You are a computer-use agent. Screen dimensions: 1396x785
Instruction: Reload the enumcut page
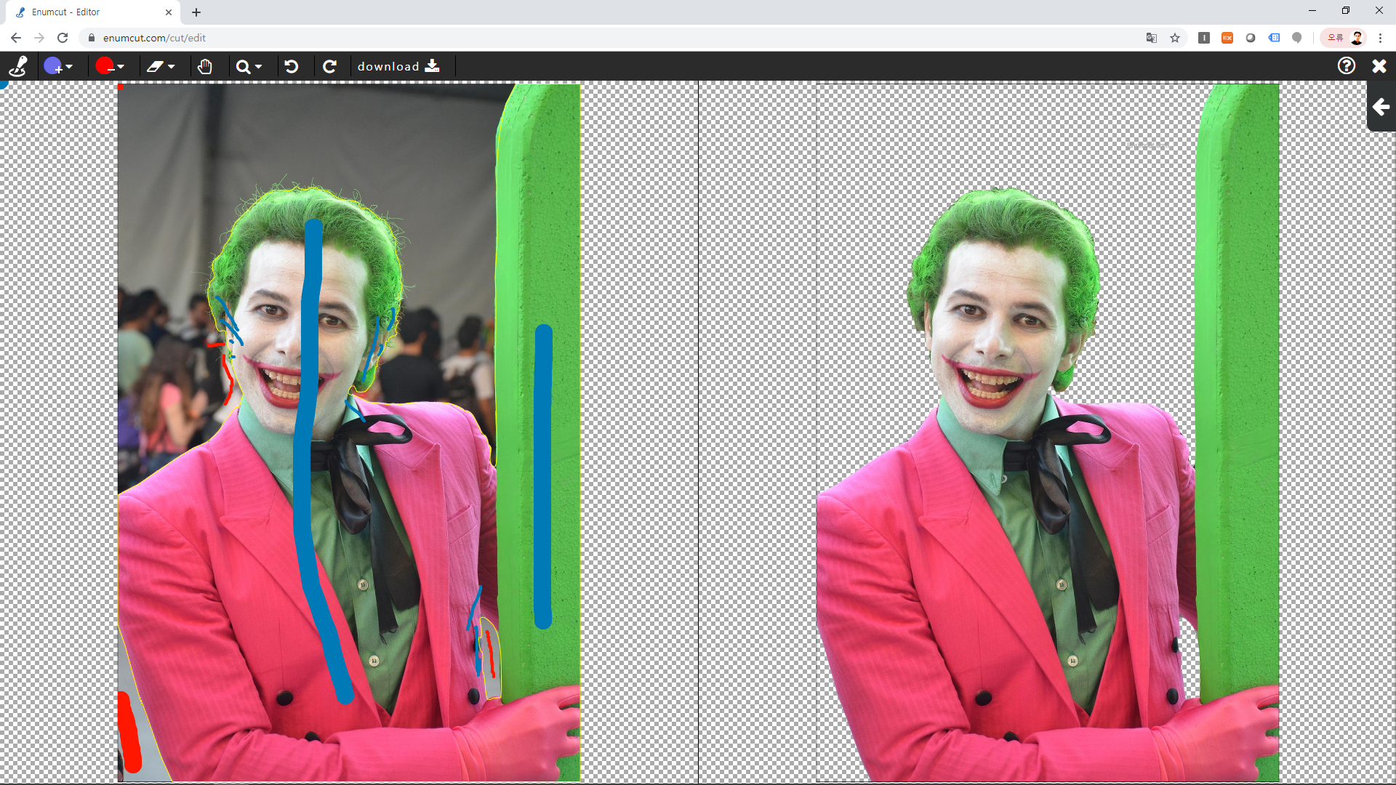63,38
